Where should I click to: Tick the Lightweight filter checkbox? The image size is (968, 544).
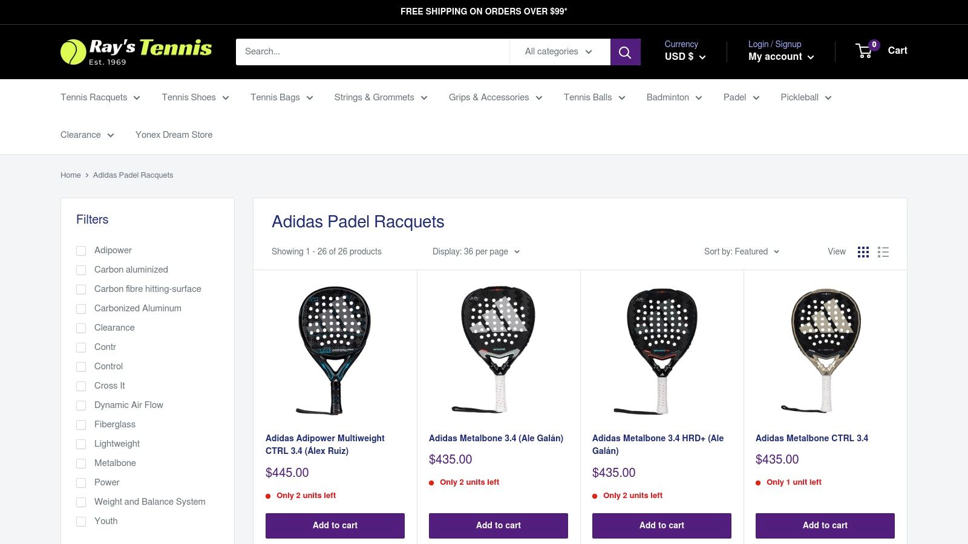pyautogui.click(x=81, y=444)
